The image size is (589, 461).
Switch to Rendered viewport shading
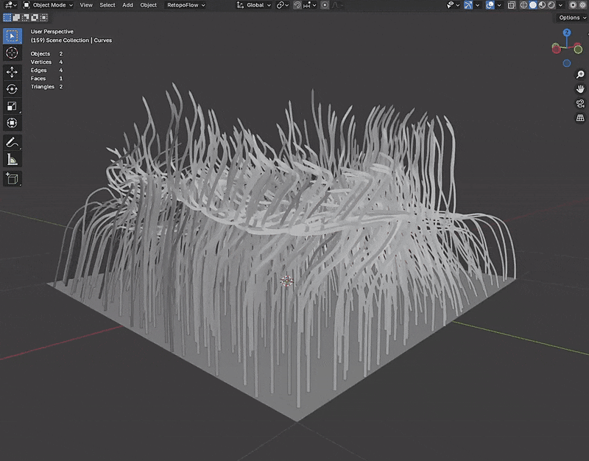click(550, 5)
